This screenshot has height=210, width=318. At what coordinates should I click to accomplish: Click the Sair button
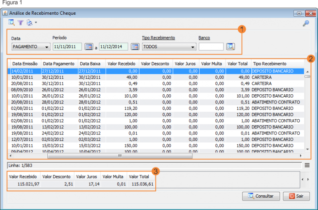point(296,196)
